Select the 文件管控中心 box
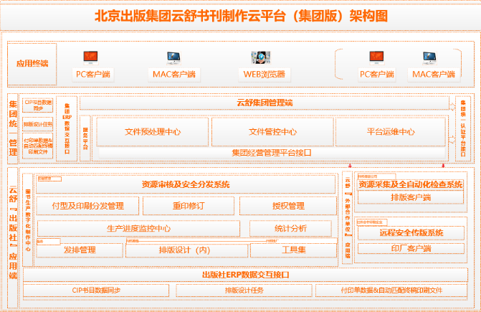The width and height of the screenshot is (481, 312). tap(272, 132)
